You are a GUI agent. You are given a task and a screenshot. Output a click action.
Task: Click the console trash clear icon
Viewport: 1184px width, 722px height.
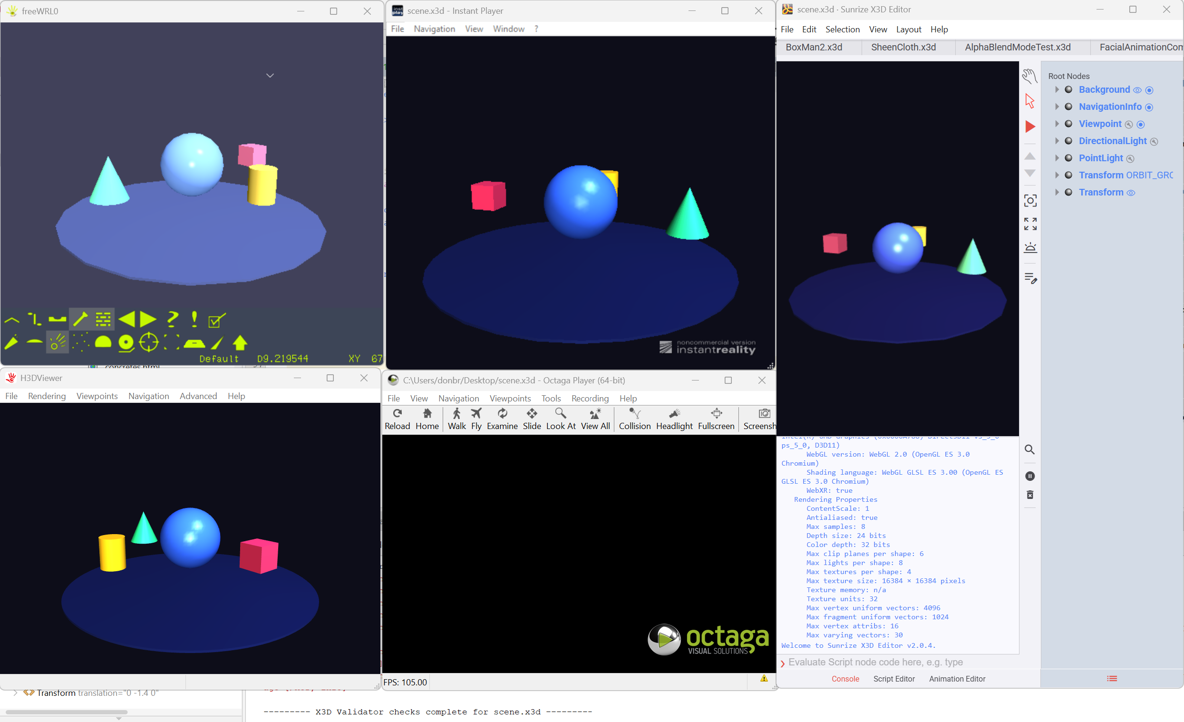click(x=1030, y=495)
